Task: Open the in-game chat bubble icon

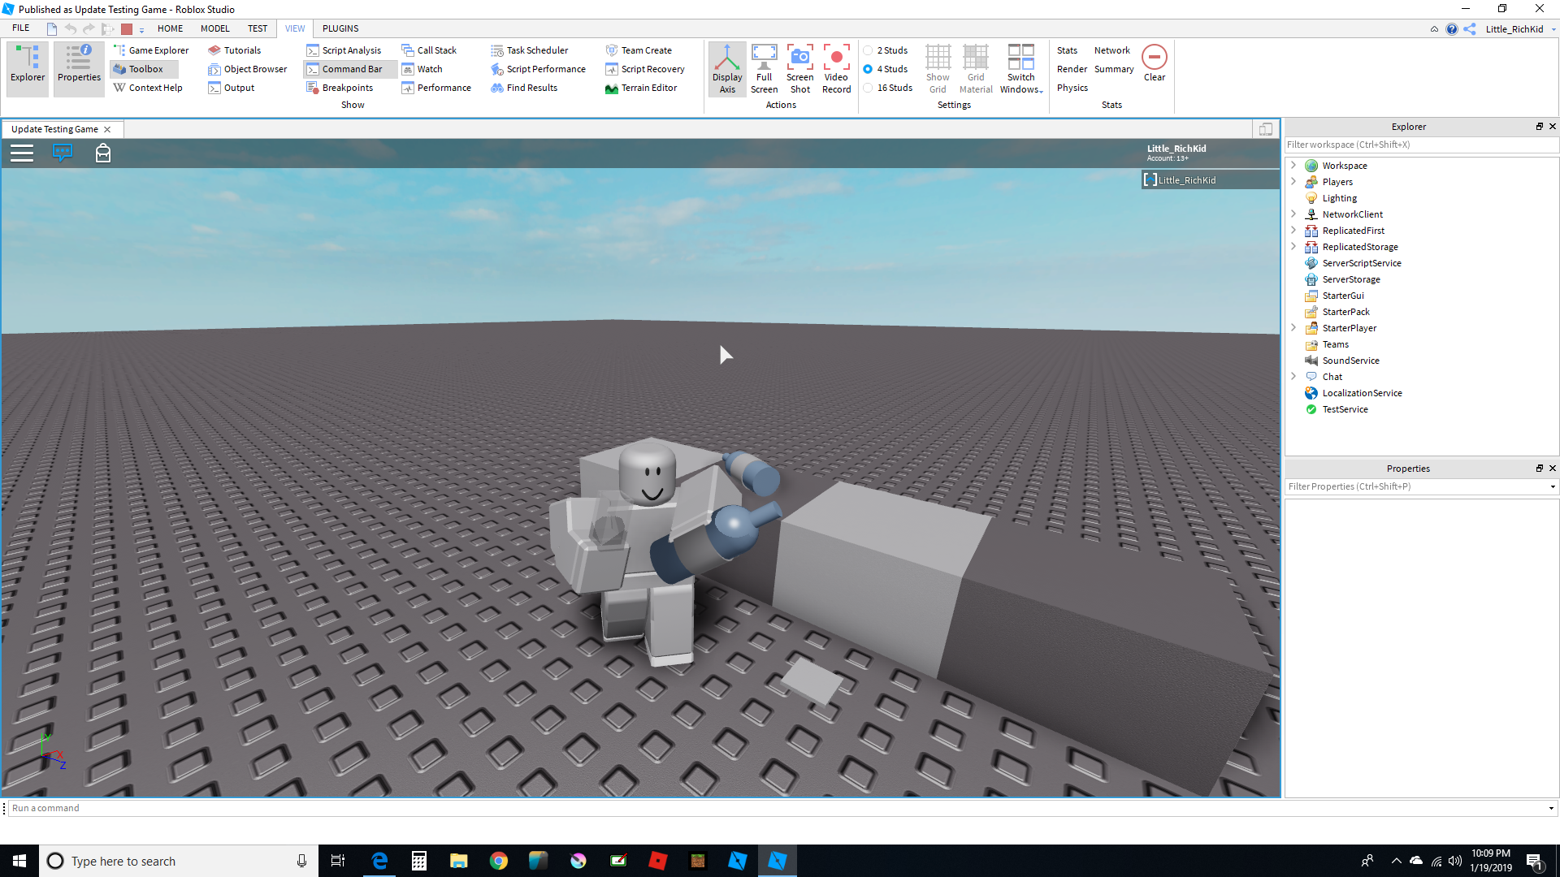Action: click(x=63, y=153)
